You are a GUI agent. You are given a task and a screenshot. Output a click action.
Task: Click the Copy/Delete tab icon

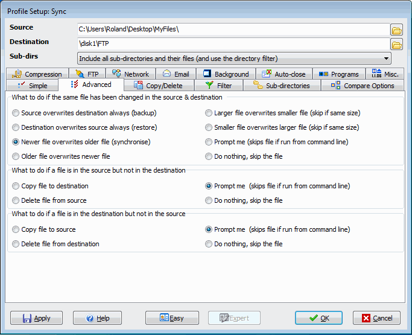click(x=138, y=86)
